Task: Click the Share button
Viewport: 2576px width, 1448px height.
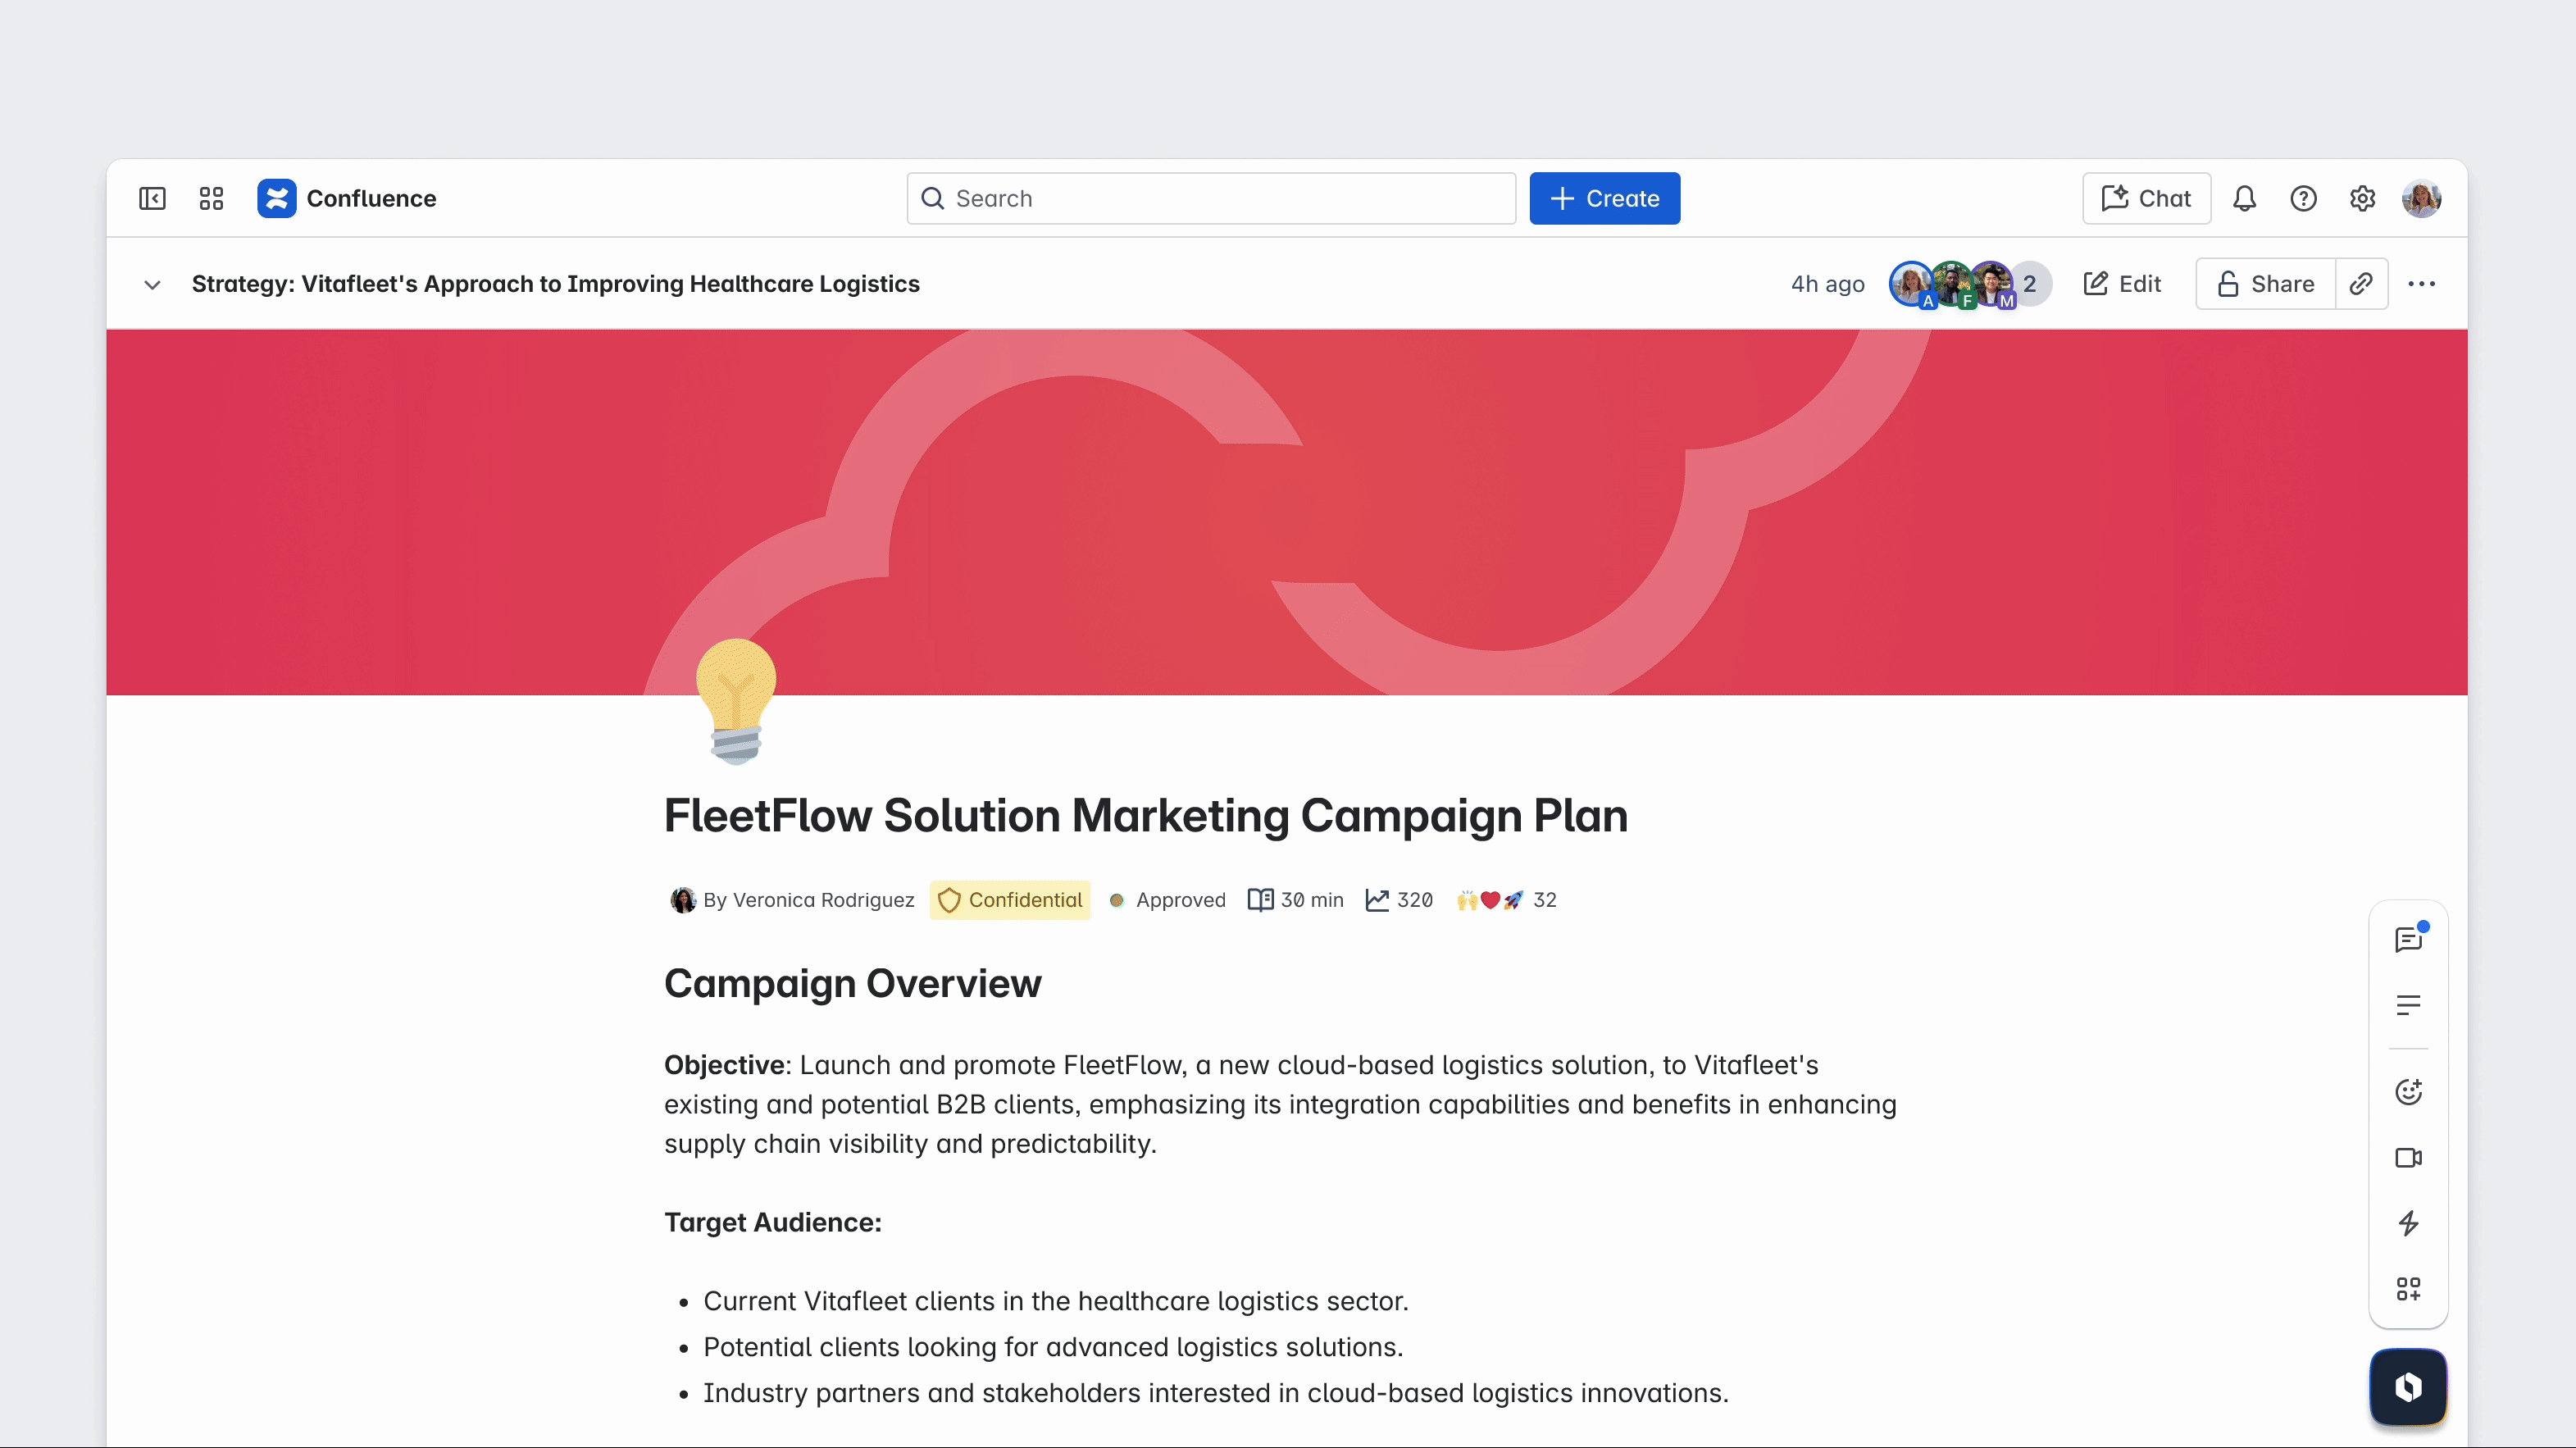Action: [2265, 284]
